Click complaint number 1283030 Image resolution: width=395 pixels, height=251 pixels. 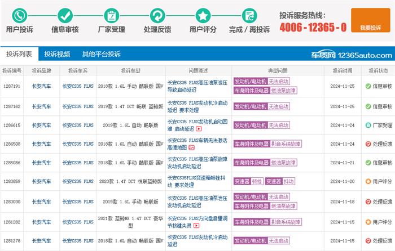point(12,201)
